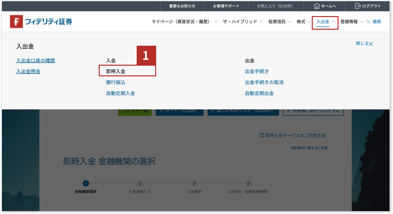Screen dimensions: 393x214
Task: Click the green ファンド一覧 button
Action: (x=135, y=112)
